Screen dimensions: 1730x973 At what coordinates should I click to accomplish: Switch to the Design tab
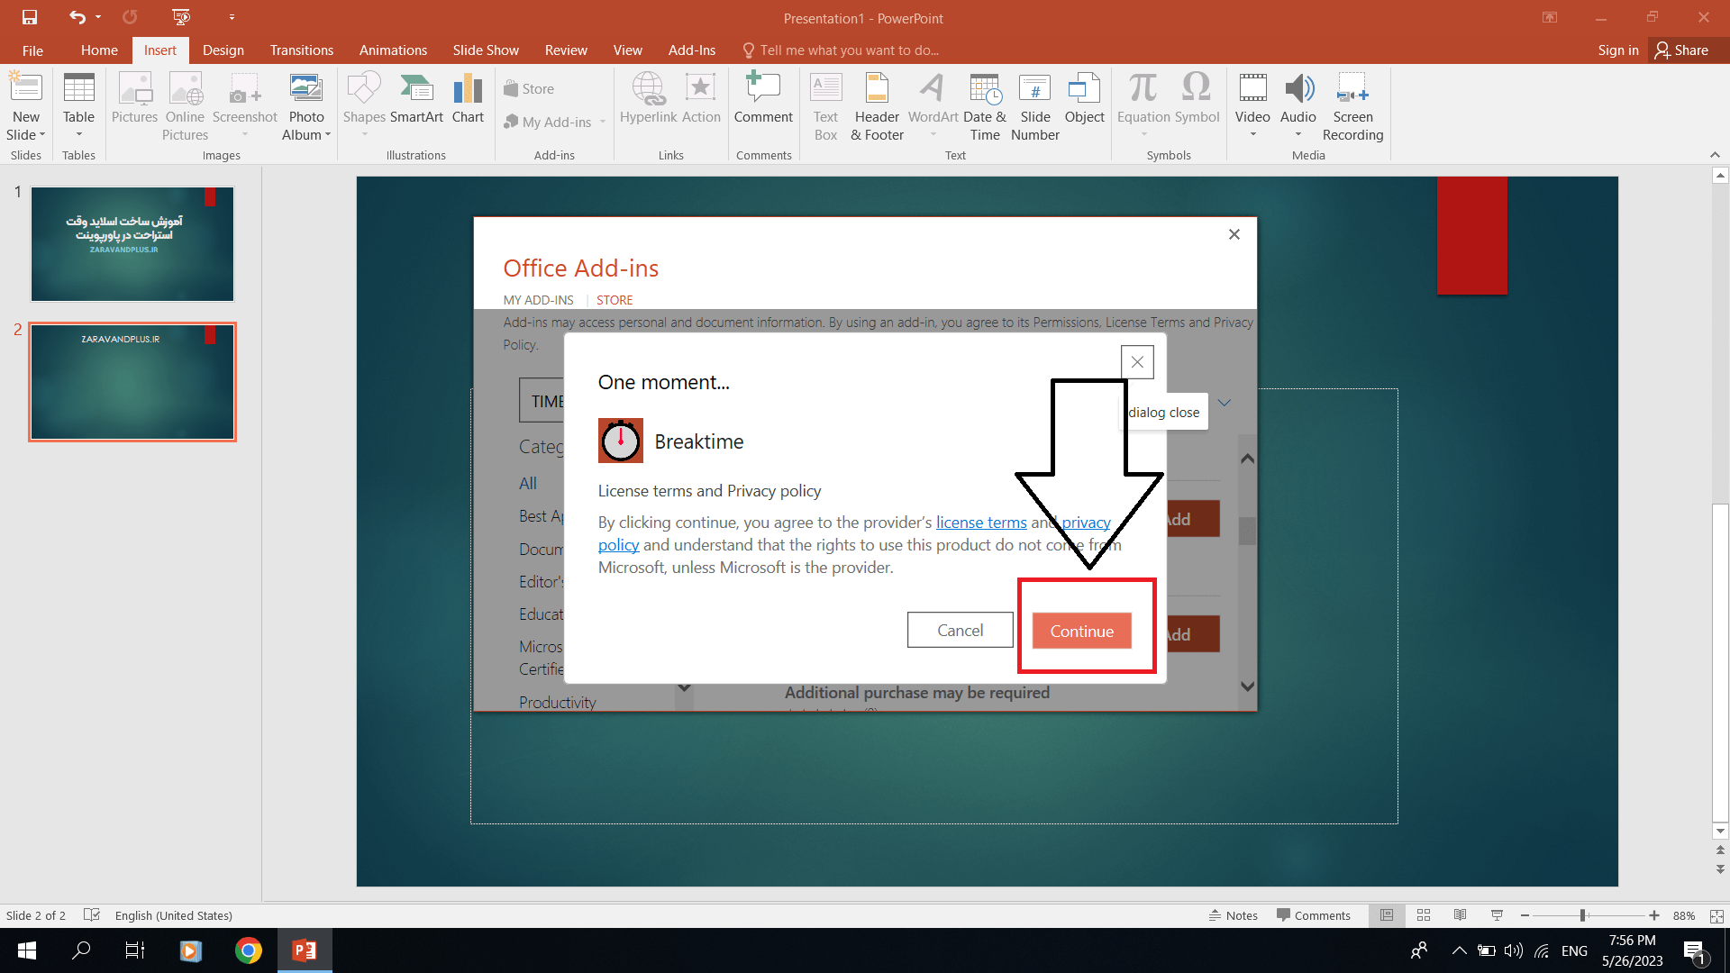(223, 50)
